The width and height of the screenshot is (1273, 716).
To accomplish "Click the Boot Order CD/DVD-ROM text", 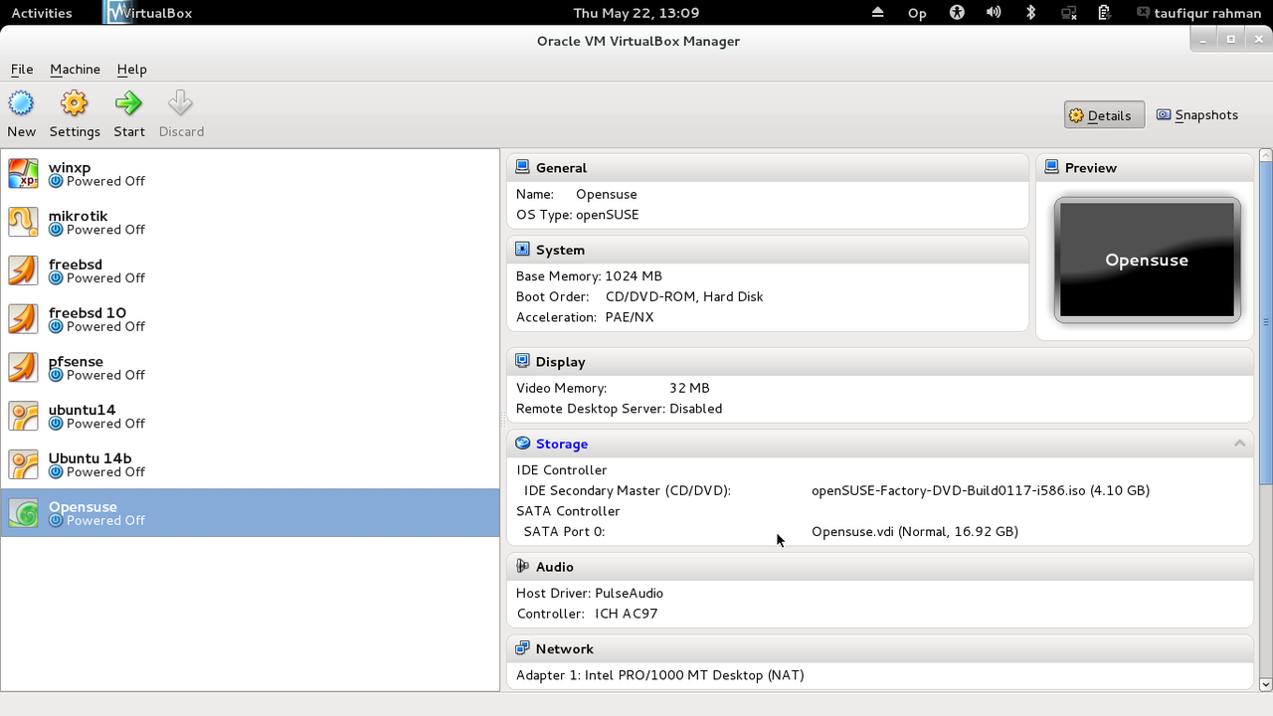I will [x=639, y=296].
